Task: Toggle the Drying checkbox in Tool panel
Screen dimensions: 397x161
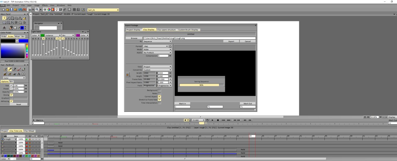Action: (x=11, y=95)
